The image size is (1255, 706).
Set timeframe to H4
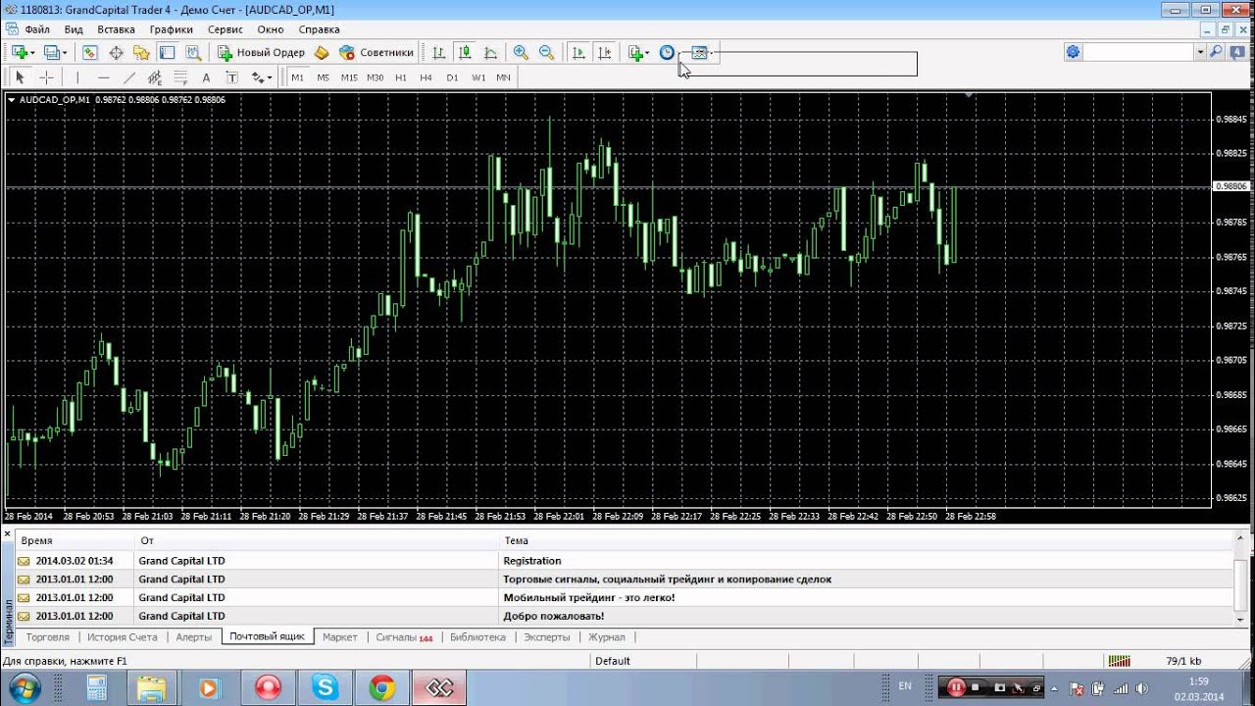[426, 77]
